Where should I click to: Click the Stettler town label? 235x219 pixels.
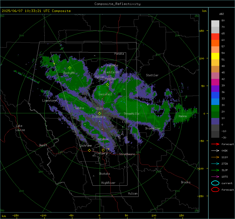pos(152,75)
